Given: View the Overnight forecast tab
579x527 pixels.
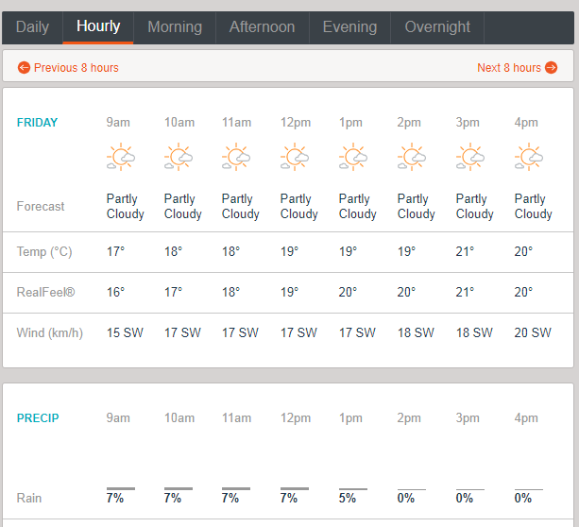Looking at the screenshot, I should pos(438,26).
